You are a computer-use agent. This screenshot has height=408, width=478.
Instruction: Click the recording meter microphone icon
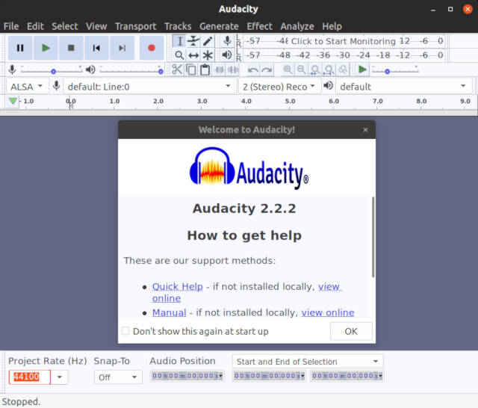(227, 41)
